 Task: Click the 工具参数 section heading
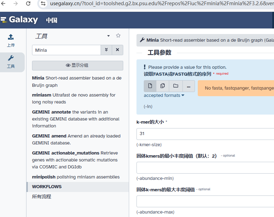(159, 53)
